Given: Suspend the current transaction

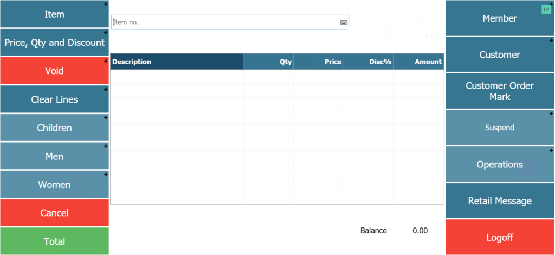Looking at the screenshot, I should coord(500,127).
